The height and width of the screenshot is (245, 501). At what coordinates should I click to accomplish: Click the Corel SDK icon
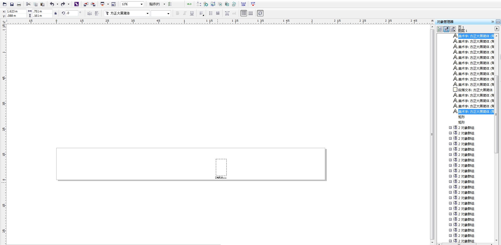(243, 4)
